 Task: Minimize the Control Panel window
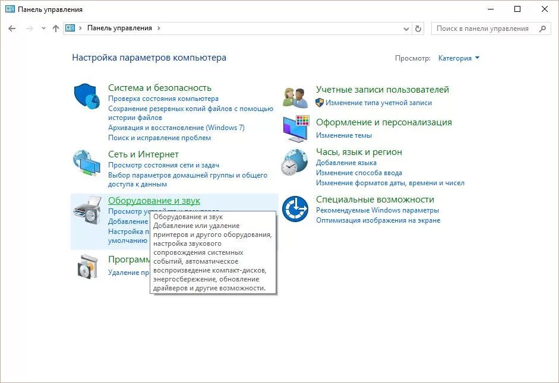click(491, 10)
